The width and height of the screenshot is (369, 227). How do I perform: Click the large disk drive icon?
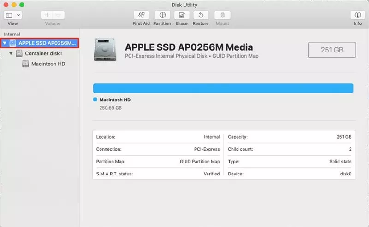pyautogui.click(x=105, y=50)
